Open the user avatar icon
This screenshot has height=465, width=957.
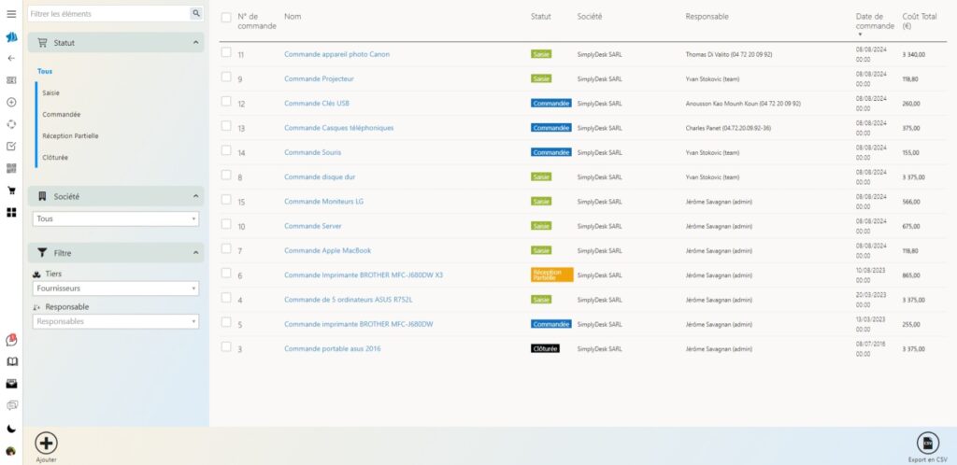coord(11,452)
